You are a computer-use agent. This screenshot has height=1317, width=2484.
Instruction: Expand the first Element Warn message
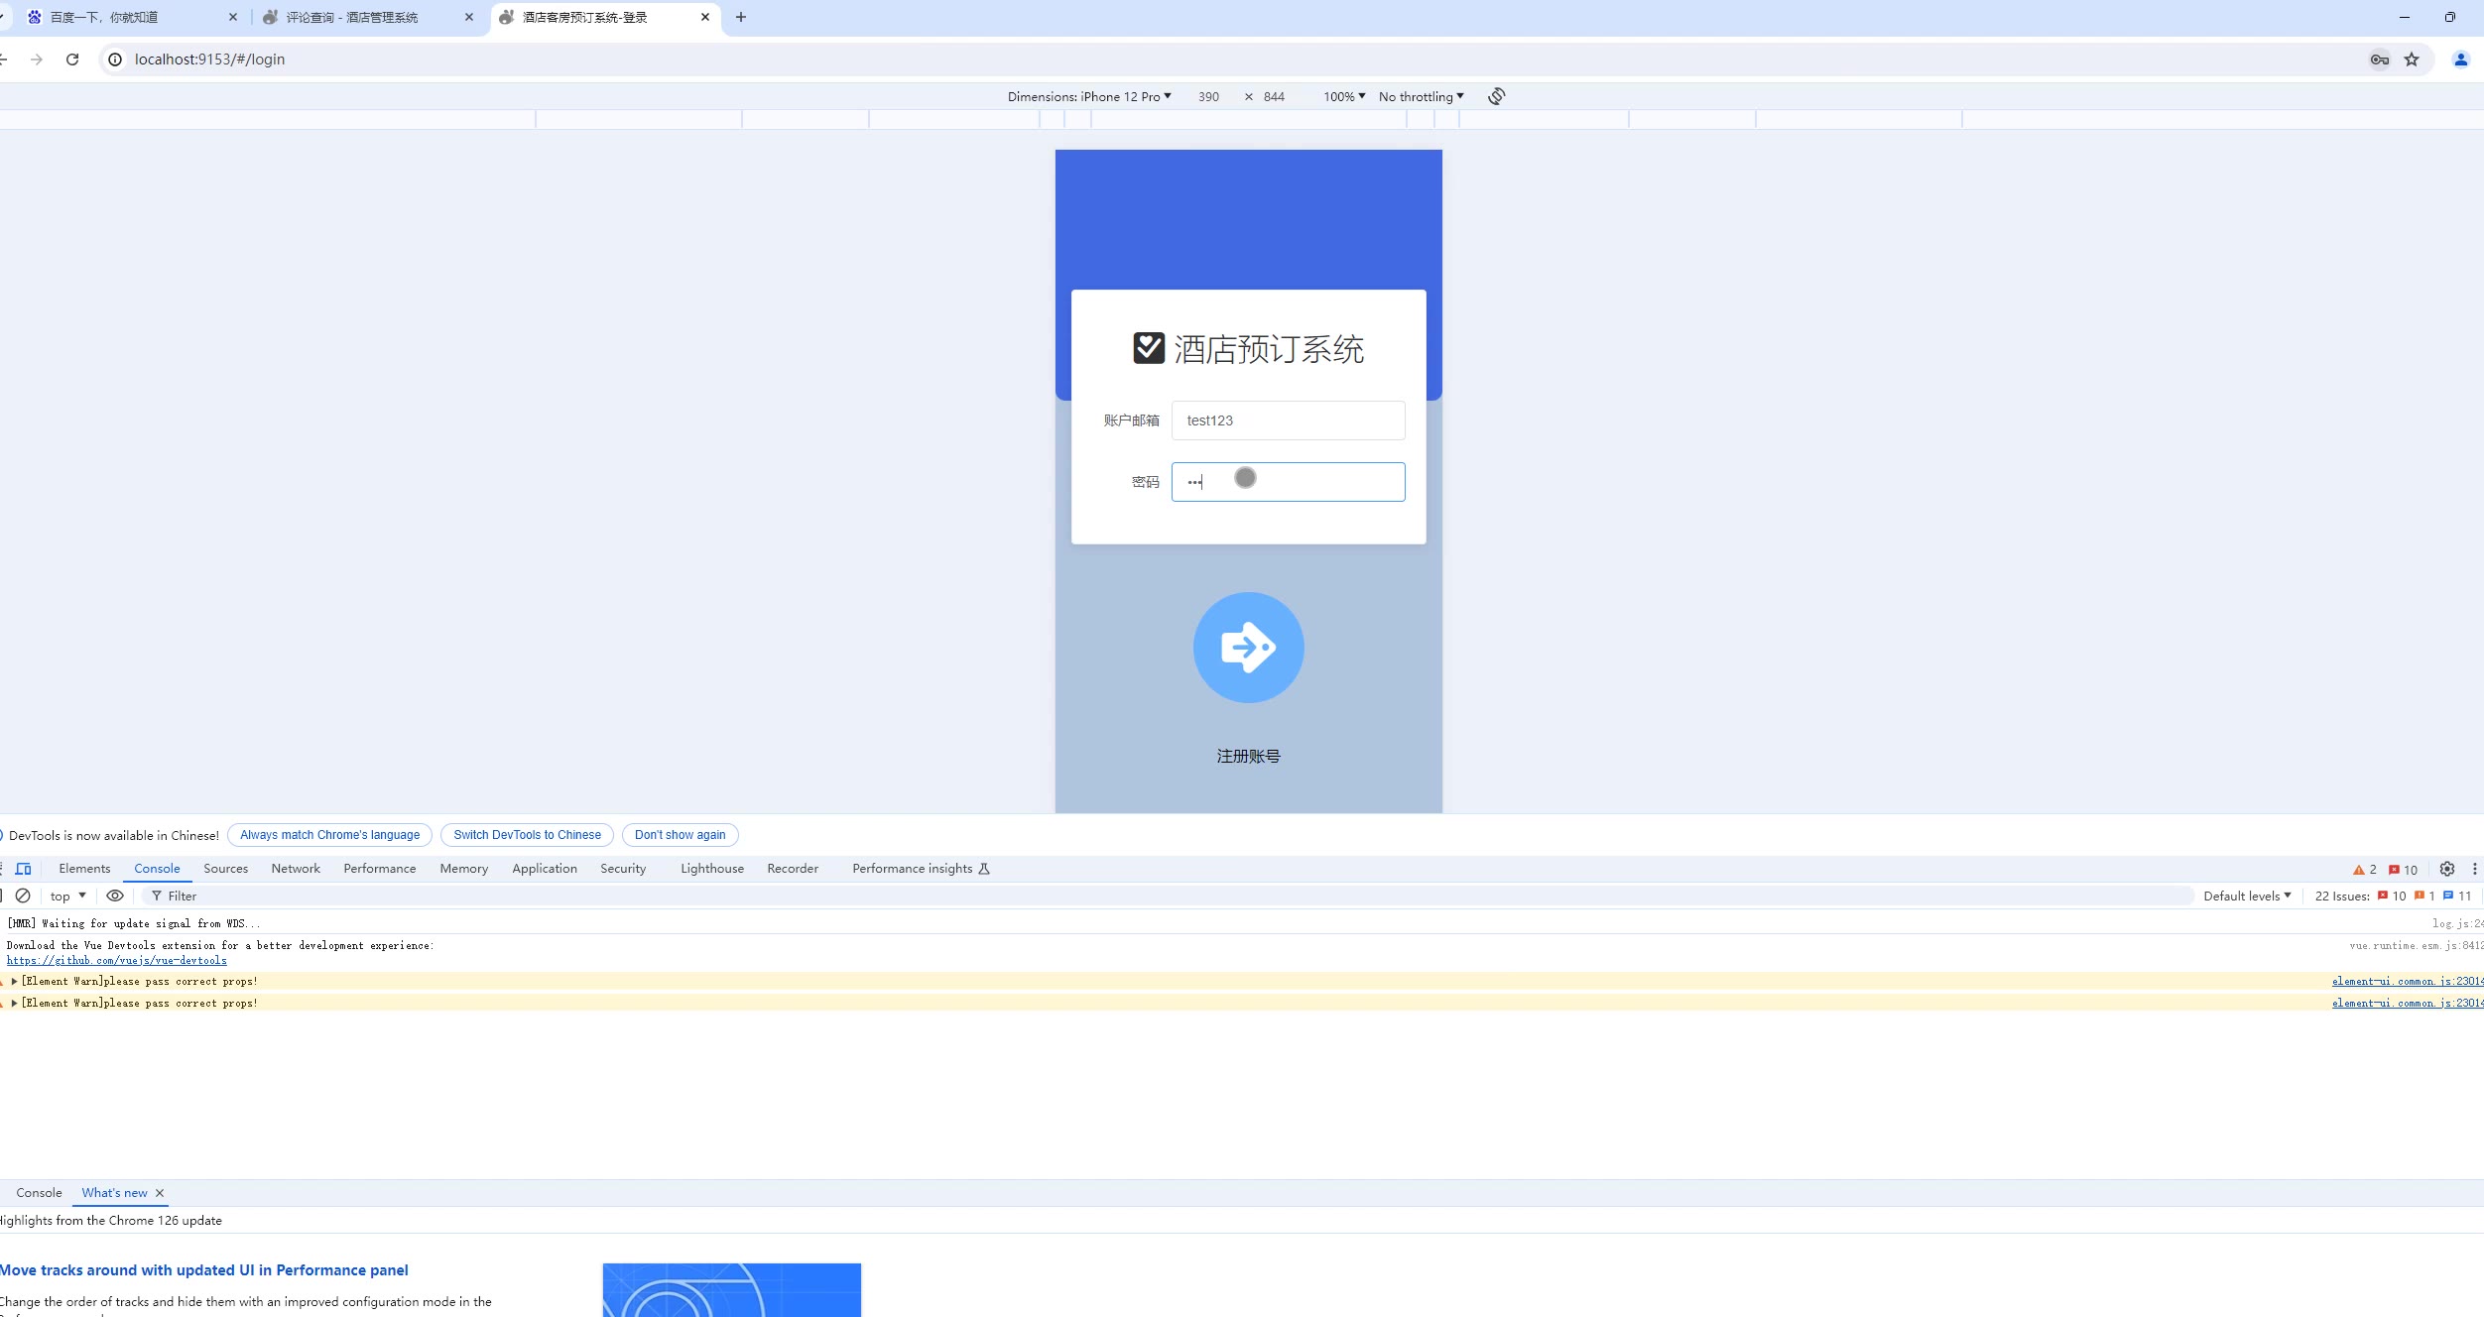point(14,981)
